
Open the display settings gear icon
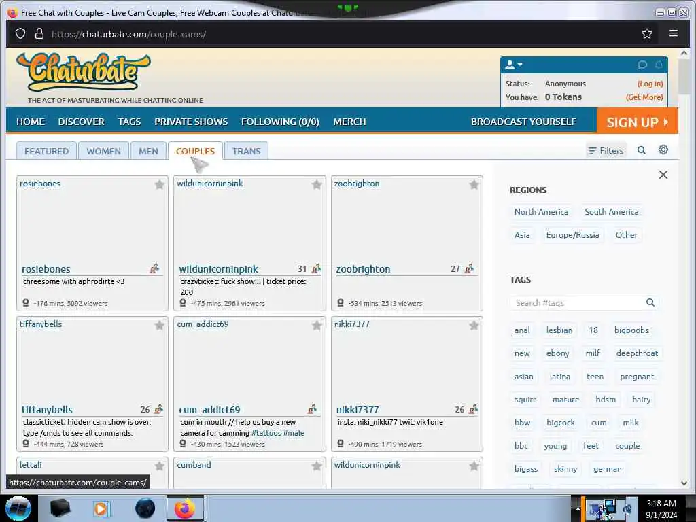point(663,150)
